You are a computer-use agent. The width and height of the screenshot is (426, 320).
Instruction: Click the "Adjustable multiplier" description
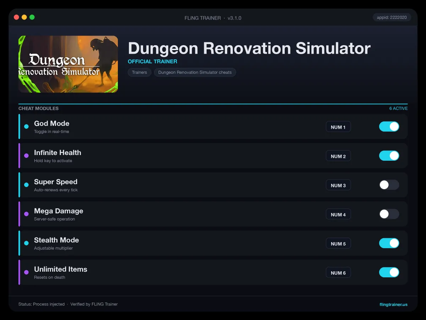click(53, 248)
